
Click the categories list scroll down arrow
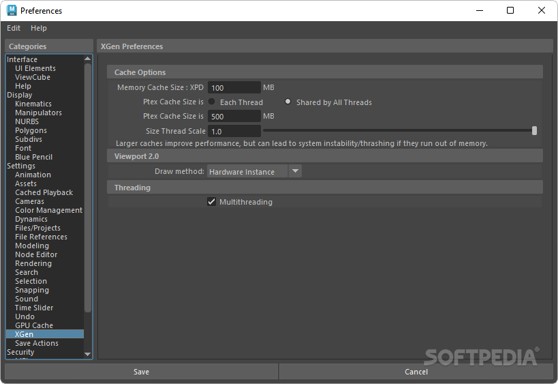point(87,354)
